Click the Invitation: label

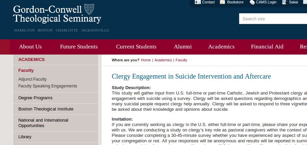click(x=122, y=119)
